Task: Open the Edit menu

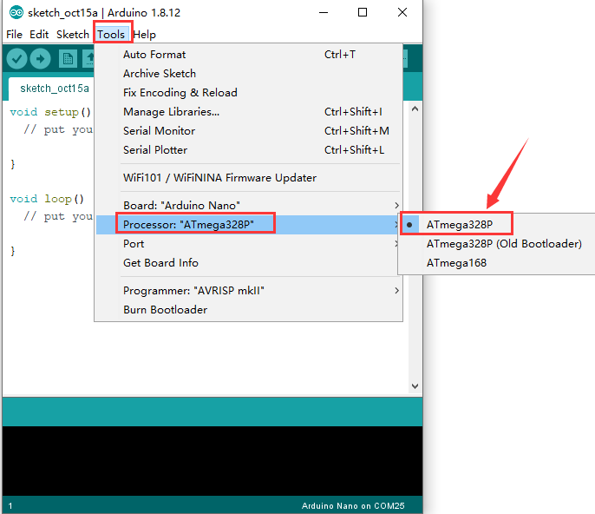Action: click(39, 35)
